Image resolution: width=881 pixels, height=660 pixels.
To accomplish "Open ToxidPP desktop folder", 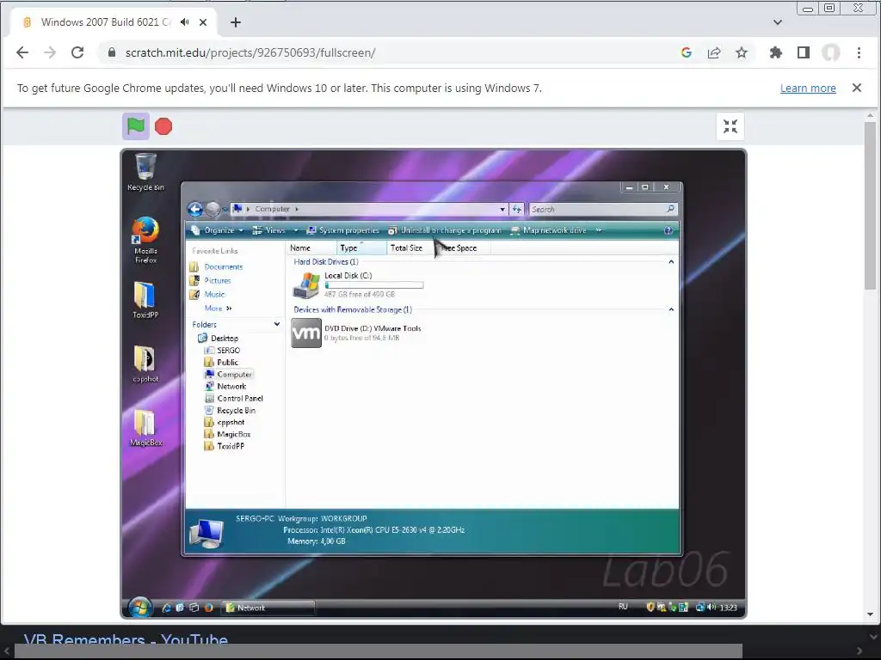I will coord(145,299).
